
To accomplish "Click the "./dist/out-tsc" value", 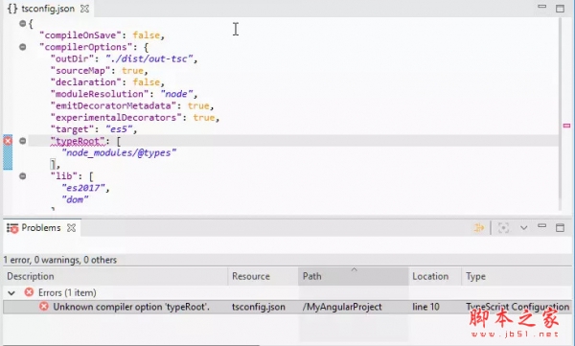I will 149,58.
